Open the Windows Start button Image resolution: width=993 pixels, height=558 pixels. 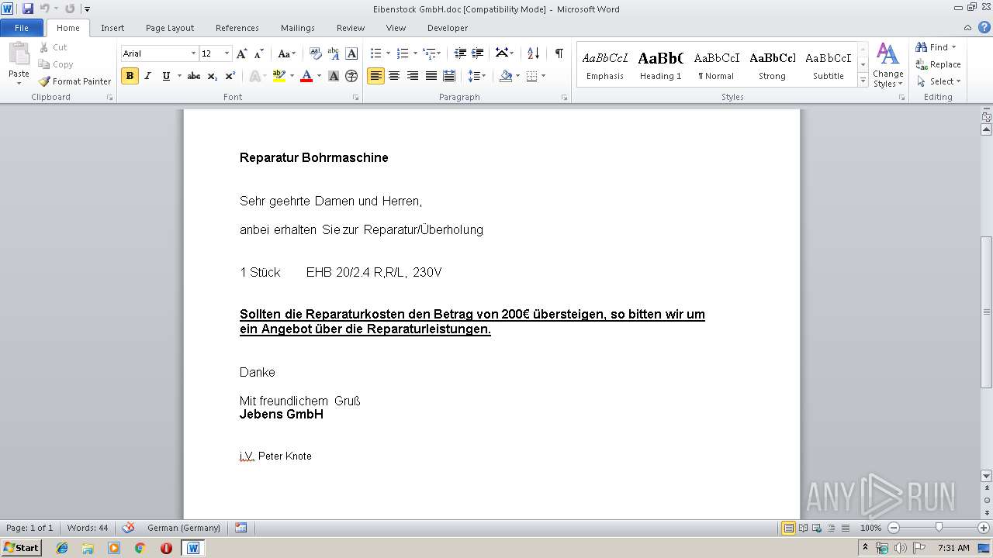pos(21,548)
